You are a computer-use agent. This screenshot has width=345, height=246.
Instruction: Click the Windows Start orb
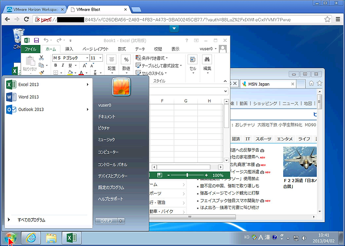pos(11,238)
